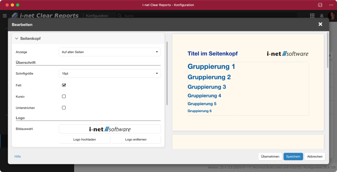Open the hamburger menu icon

pyautogui.click(x=5, y=16)
